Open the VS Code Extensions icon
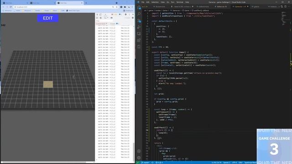This screenshot has width=292, height=164. (x=139, y=40)
